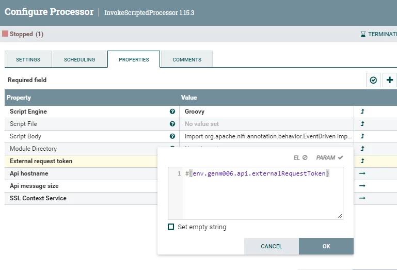
Task: Click the red Stopped status icon
Action: [5, 34]
